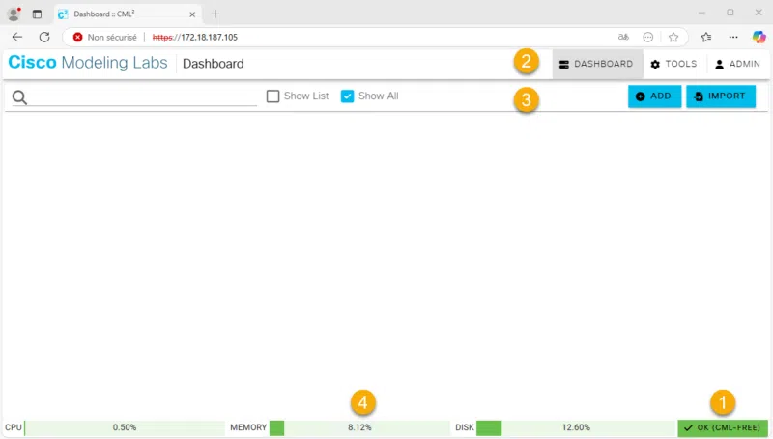Click the CPU usage bar
Image resolution: width=773 pixels, height=439 pixels.
point(125,427)
